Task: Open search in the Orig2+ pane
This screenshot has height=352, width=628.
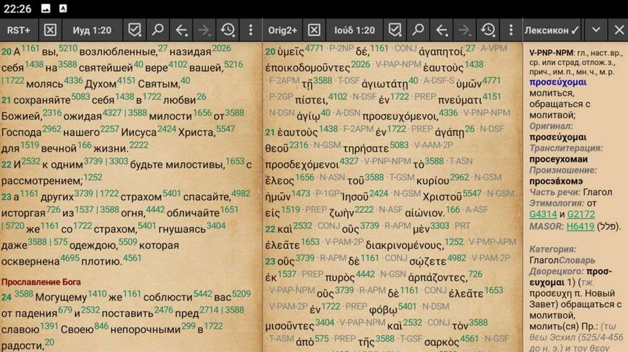Action: [418, 30]
